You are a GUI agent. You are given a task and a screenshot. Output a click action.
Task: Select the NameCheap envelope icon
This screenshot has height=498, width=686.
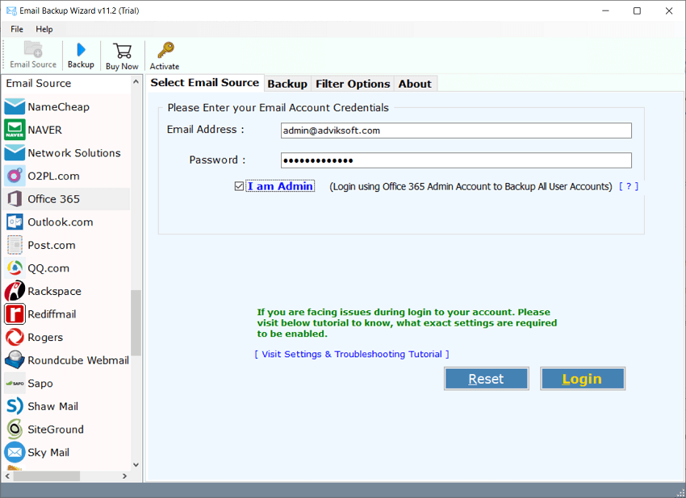15,106
